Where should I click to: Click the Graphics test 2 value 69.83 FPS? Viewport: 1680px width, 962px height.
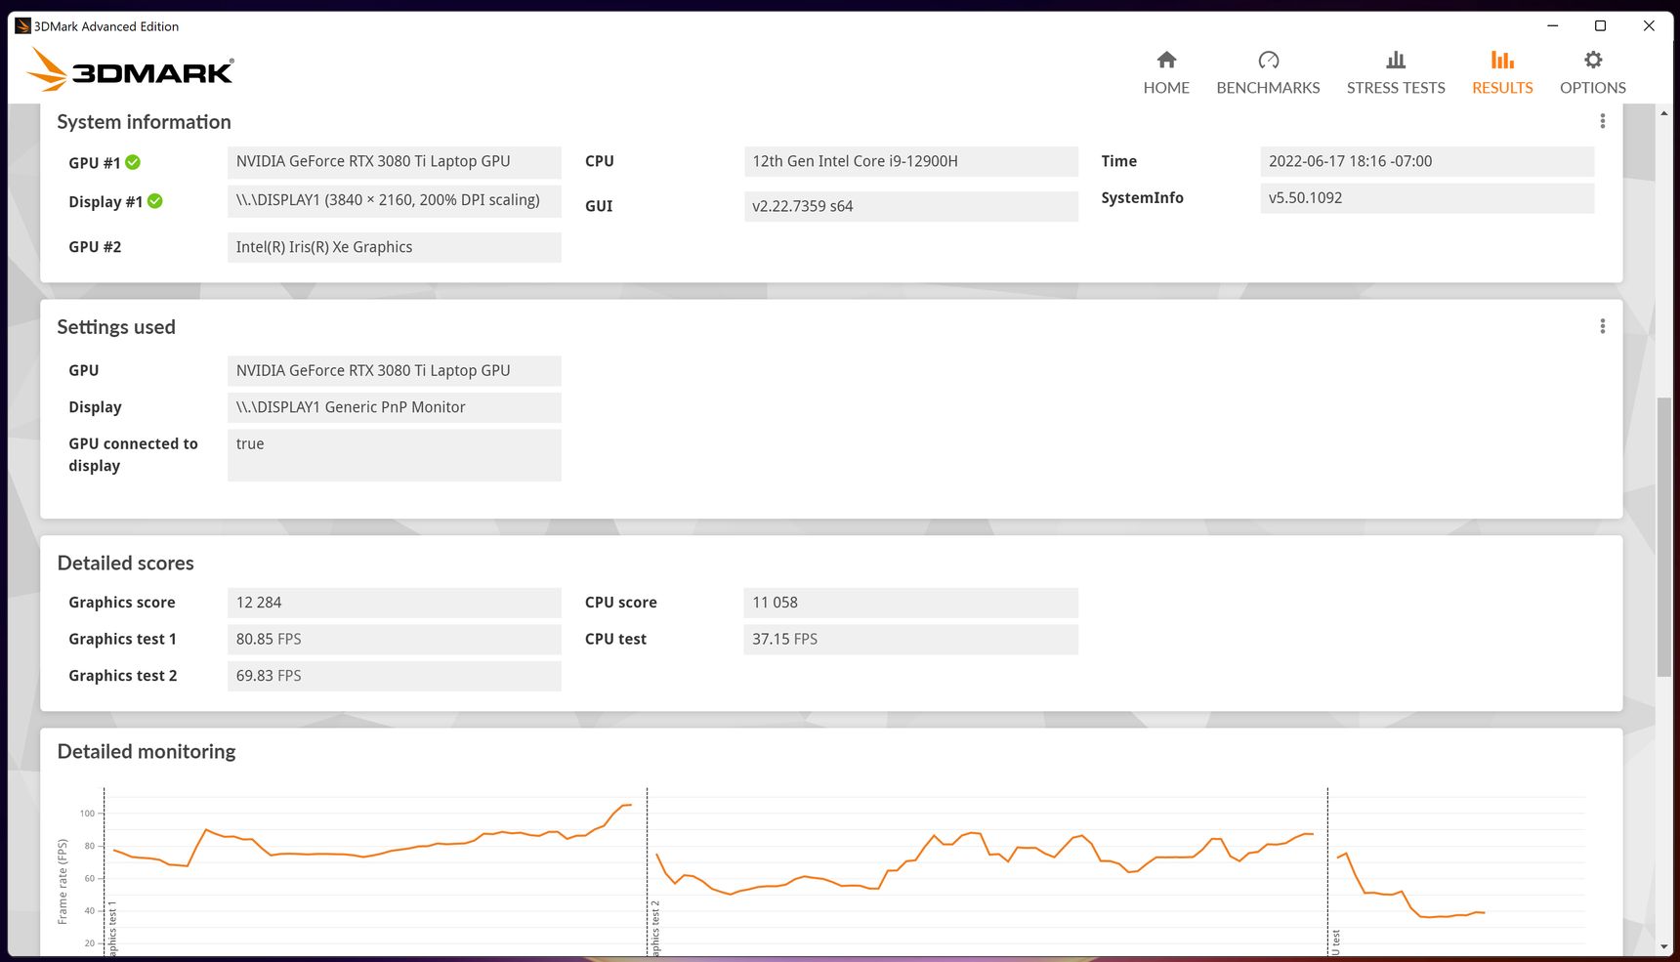coord(395,676)
